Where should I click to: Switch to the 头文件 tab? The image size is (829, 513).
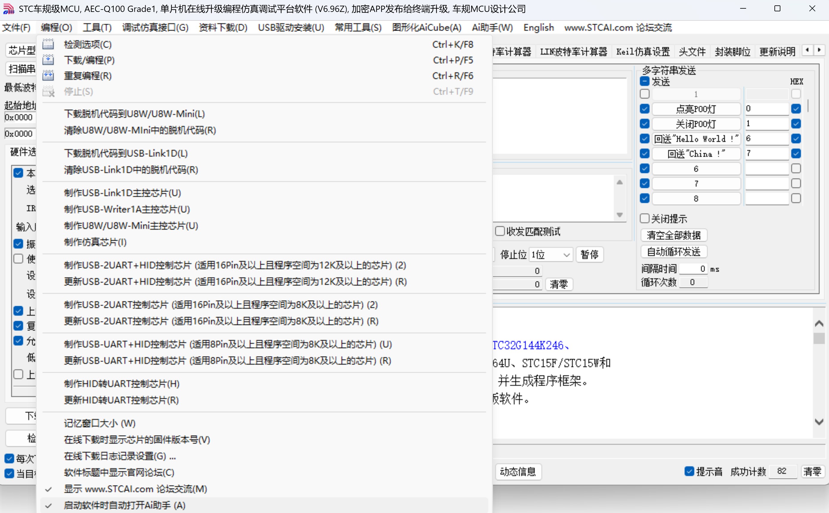(x=692, y=52)
